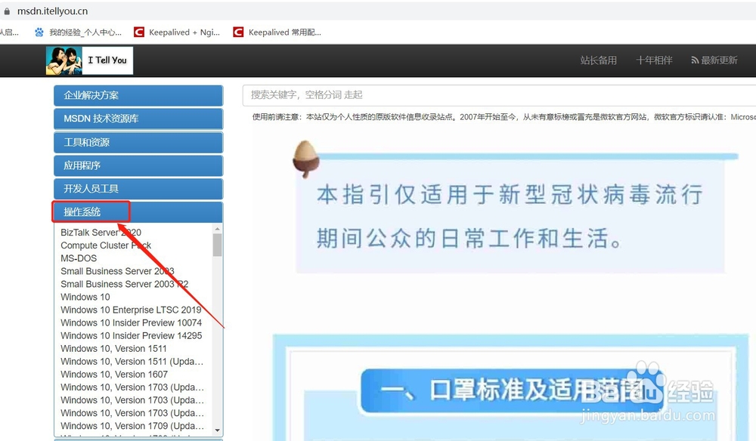Select Windows 10, Version 1511 (Upda...
The width and height of the screenshot is (756, 441).
click(132, 362)
